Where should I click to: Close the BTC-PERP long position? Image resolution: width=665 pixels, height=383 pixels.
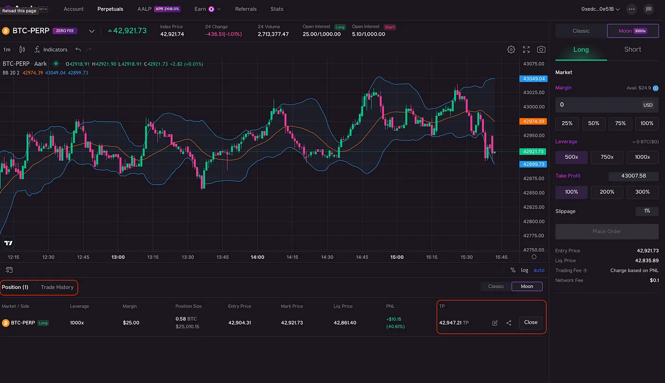[x=531, y=322]
